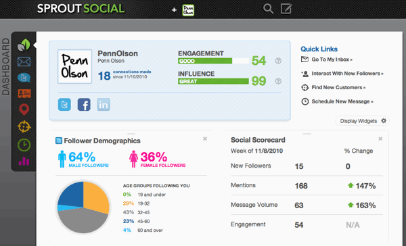The height and width of the screenshot is (246, 406).
Task: Click Week of 11/8/2010 text
Action: coord(256,151)
